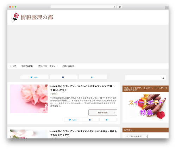Screen dimensions: 176x149
Task: Click the arrow on 続きを読む button
Action: click(115, 112)
